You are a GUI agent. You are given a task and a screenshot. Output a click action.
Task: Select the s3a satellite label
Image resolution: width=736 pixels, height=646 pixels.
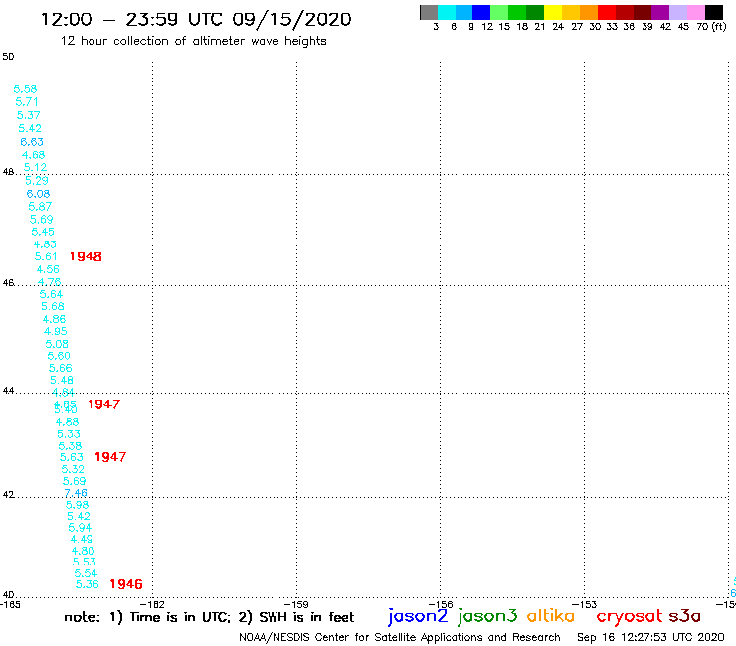(684, 616)
